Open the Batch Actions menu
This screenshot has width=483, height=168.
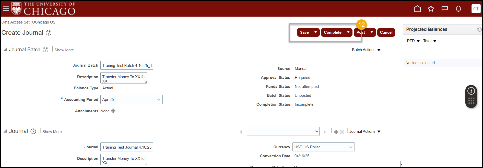pyautogui.click(x=366, y=50)
